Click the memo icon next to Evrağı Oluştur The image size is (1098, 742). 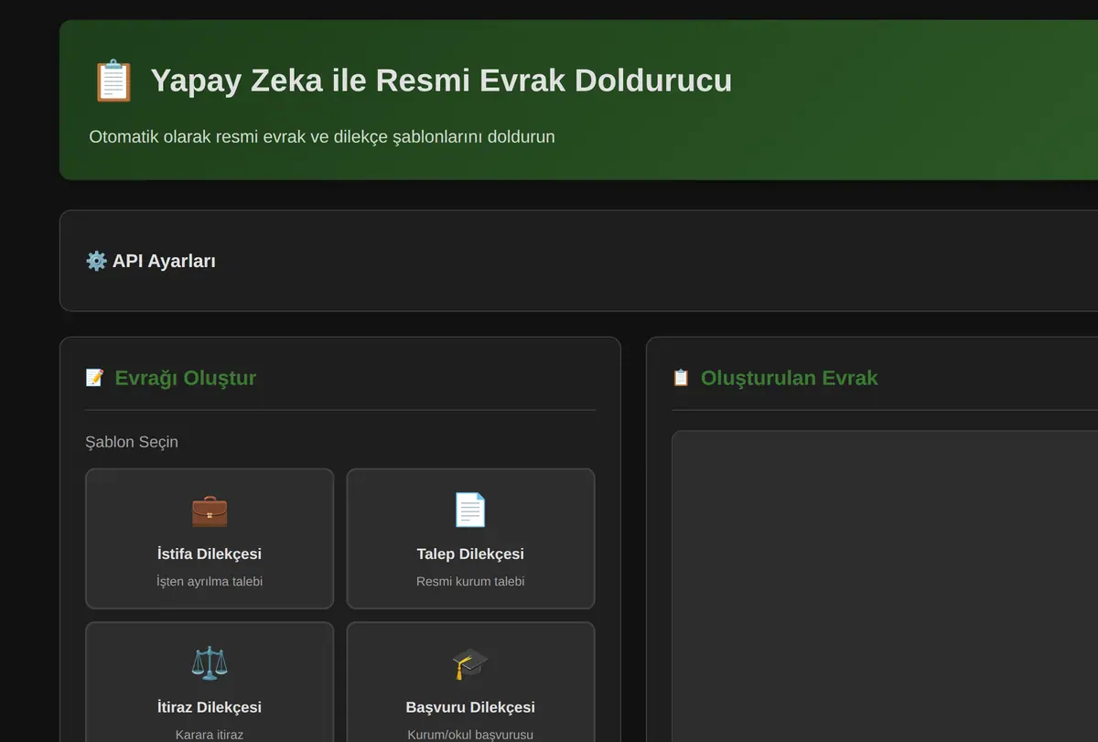94,378
